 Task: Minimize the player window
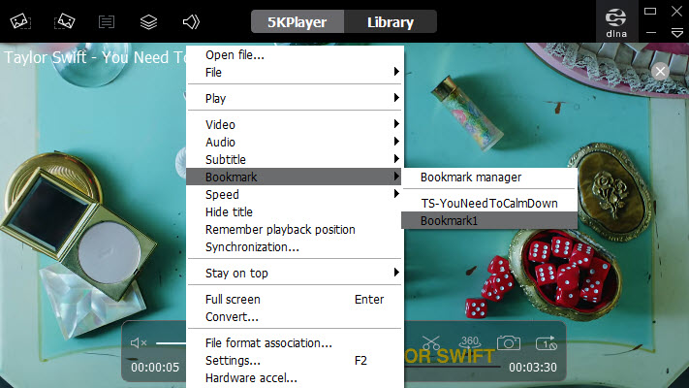tap(651, 33)
